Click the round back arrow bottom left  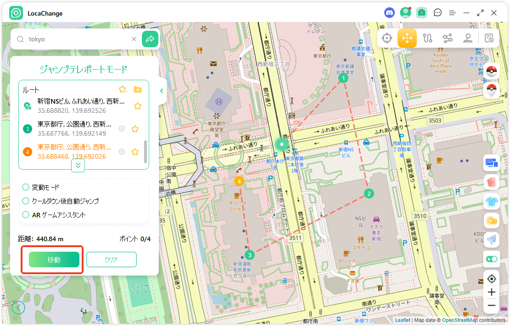(x=18, y=307)
